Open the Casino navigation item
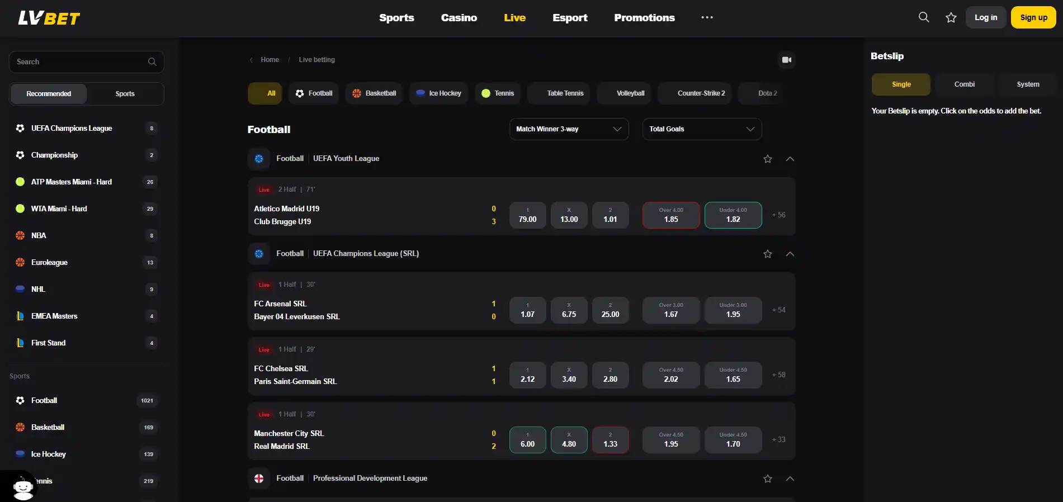The height and width of the screenshot is (502, 1063). (459, 17)
